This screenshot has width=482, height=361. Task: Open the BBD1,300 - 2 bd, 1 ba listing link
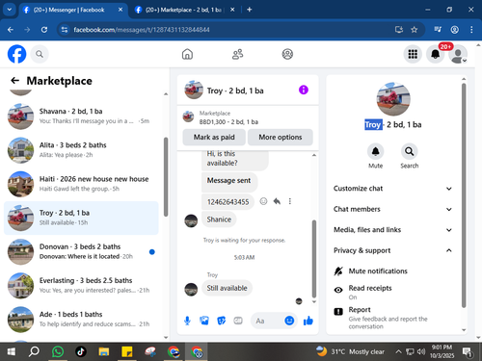tap(228, 122)
